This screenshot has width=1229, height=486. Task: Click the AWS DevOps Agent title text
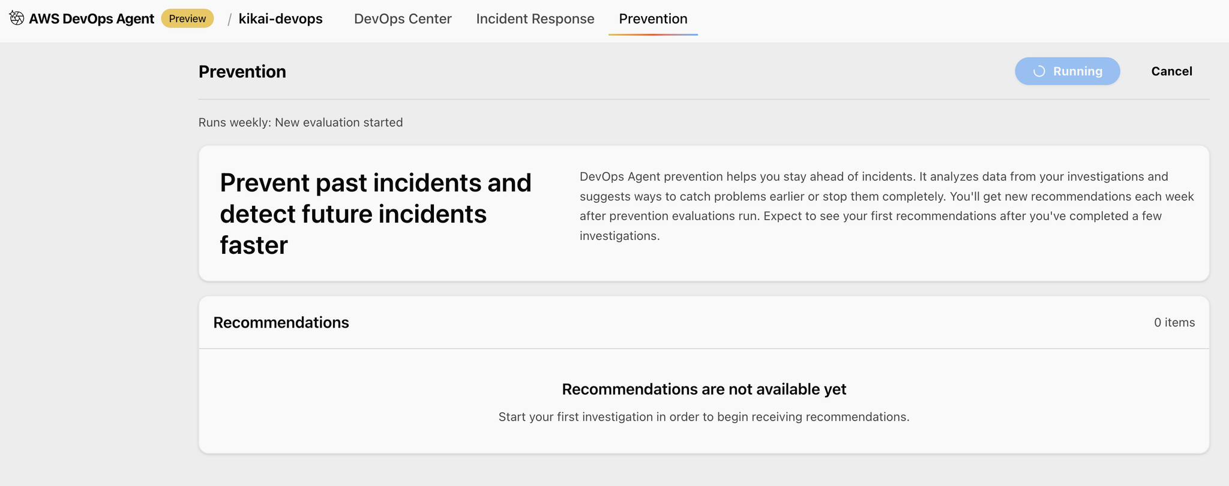coord(91,19)
